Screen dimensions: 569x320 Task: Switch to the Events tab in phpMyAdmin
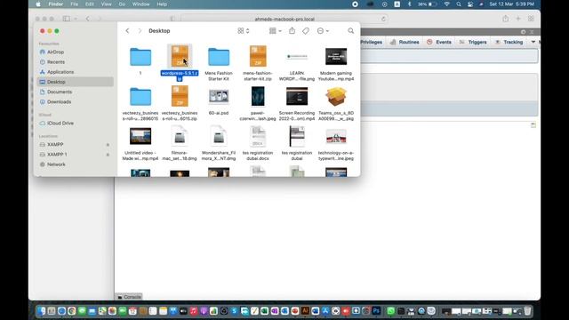pos(439,42)
